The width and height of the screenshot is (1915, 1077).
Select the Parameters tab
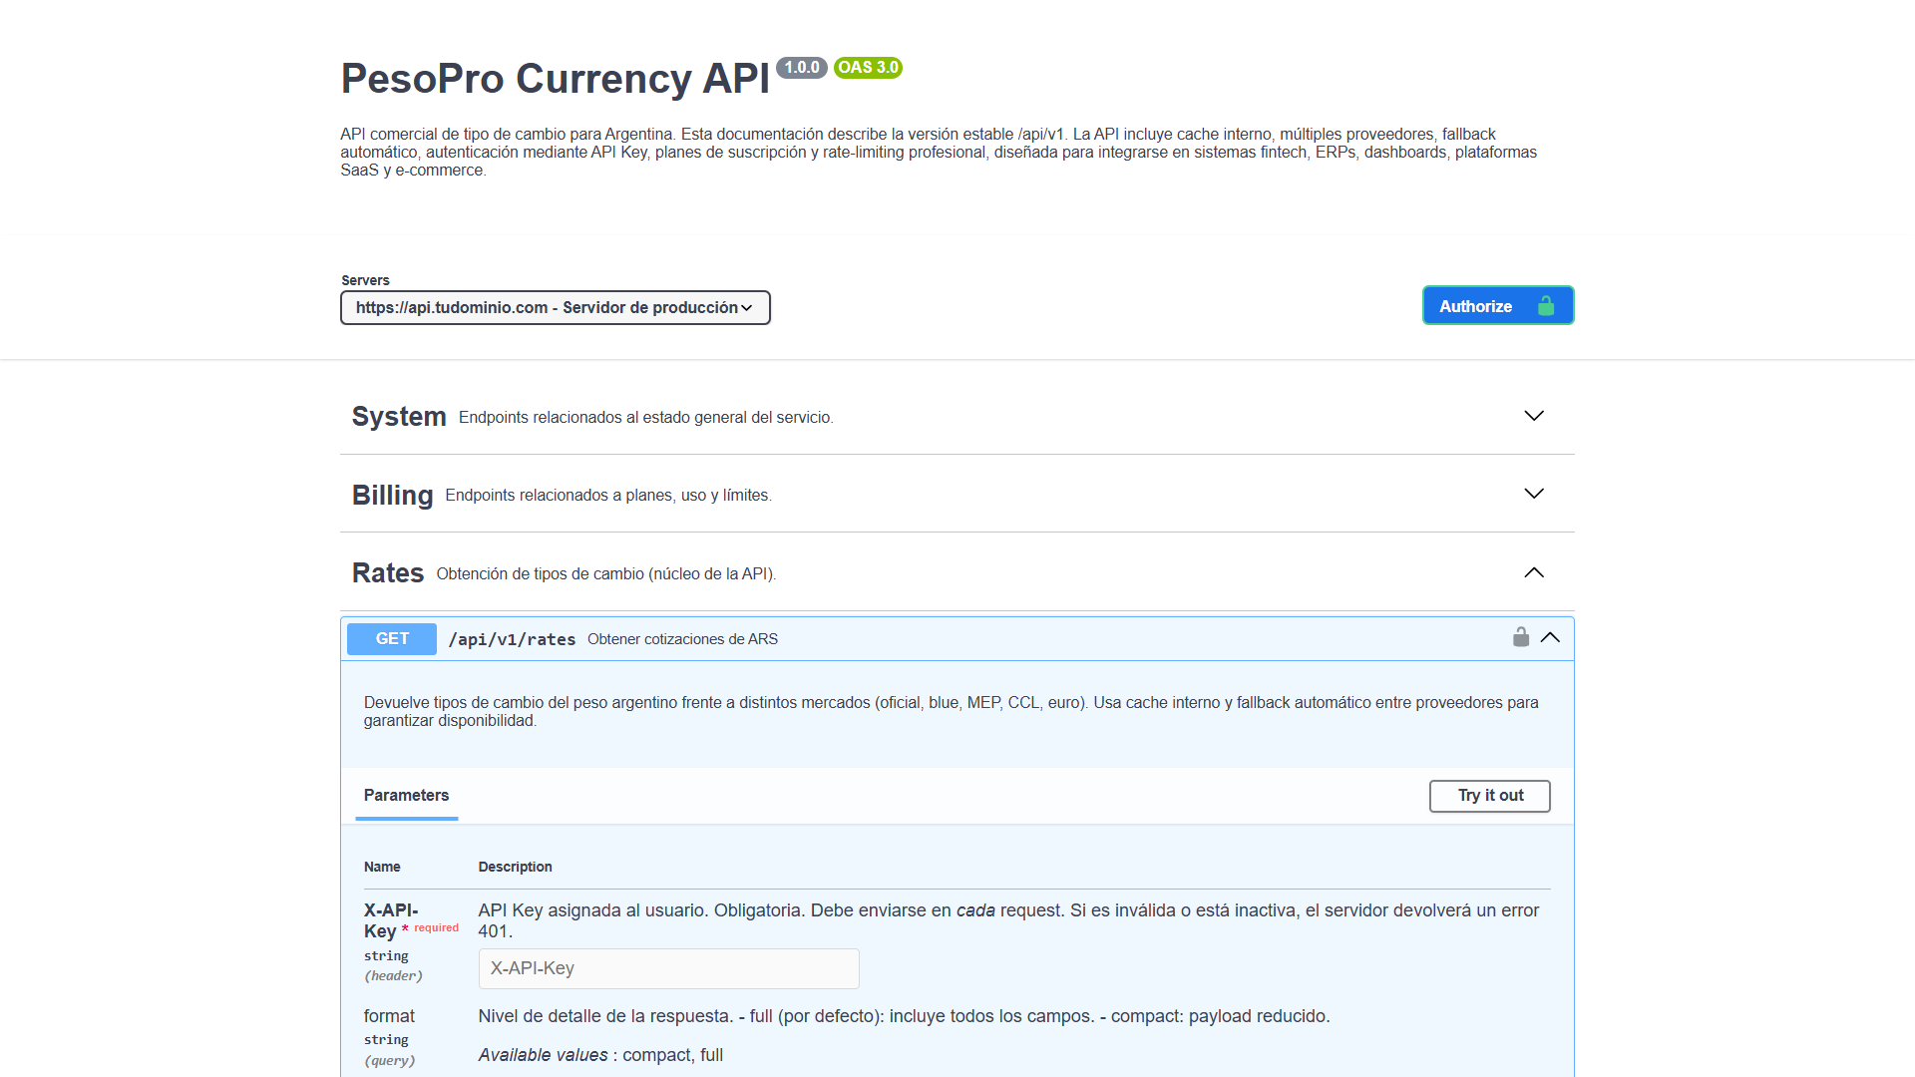coord(406,796)
